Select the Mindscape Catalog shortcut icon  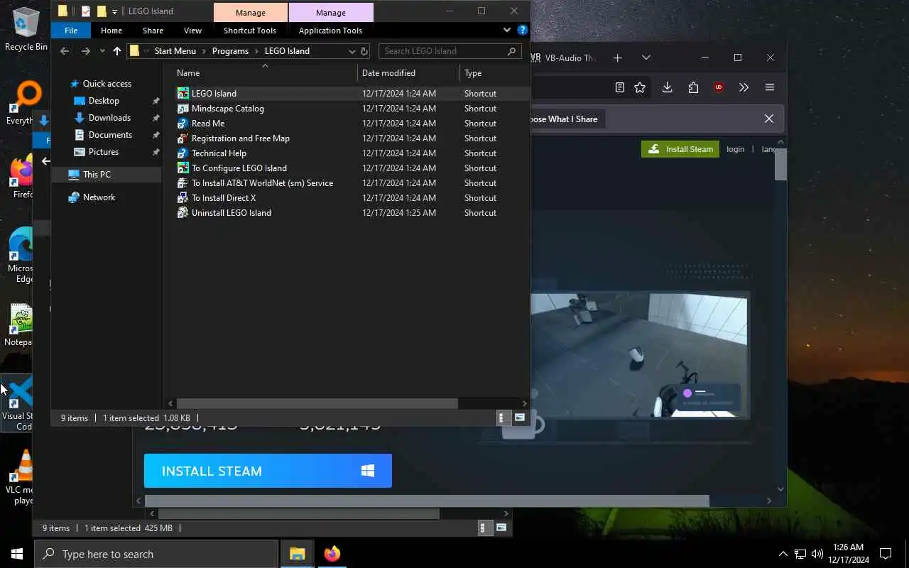pos(183,108)
